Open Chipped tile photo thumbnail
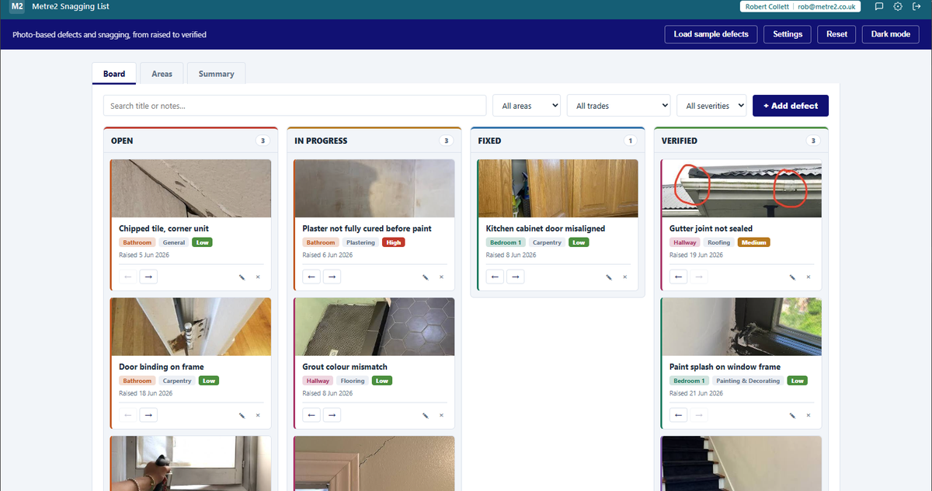Viewport: 932px width, 491px height. (191, 189)
